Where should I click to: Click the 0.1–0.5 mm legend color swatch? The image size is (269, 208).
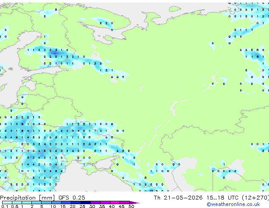[x=7, y=202]
